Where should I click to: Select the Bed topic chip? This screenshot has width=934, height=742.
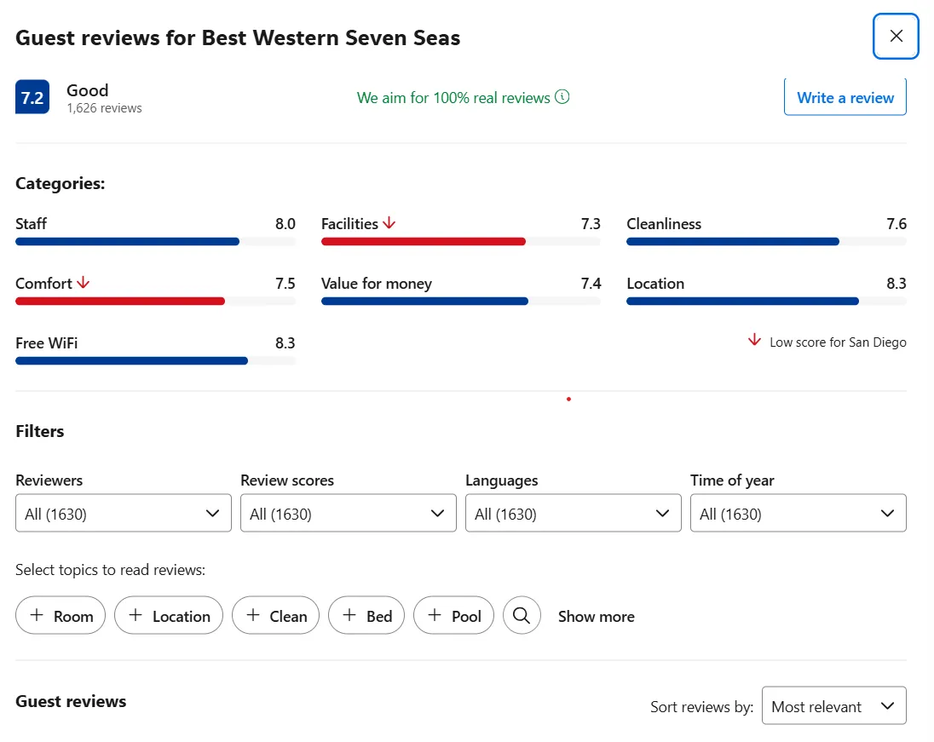(x=366, y=616)
